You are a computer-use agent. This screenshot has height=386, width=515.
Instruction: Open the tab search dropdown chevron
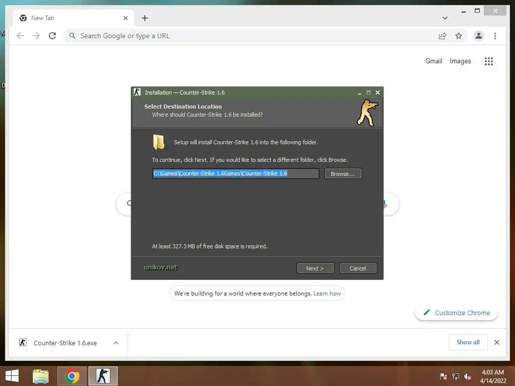(445, 18)
